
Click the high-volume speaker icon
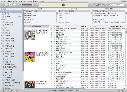[34, 5]
